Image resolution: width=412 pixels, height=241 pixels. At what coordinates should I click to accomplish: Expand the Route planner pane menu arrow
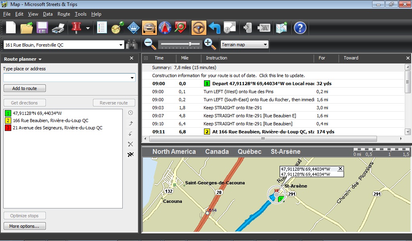pyautogui.click(x=40, y=59)
